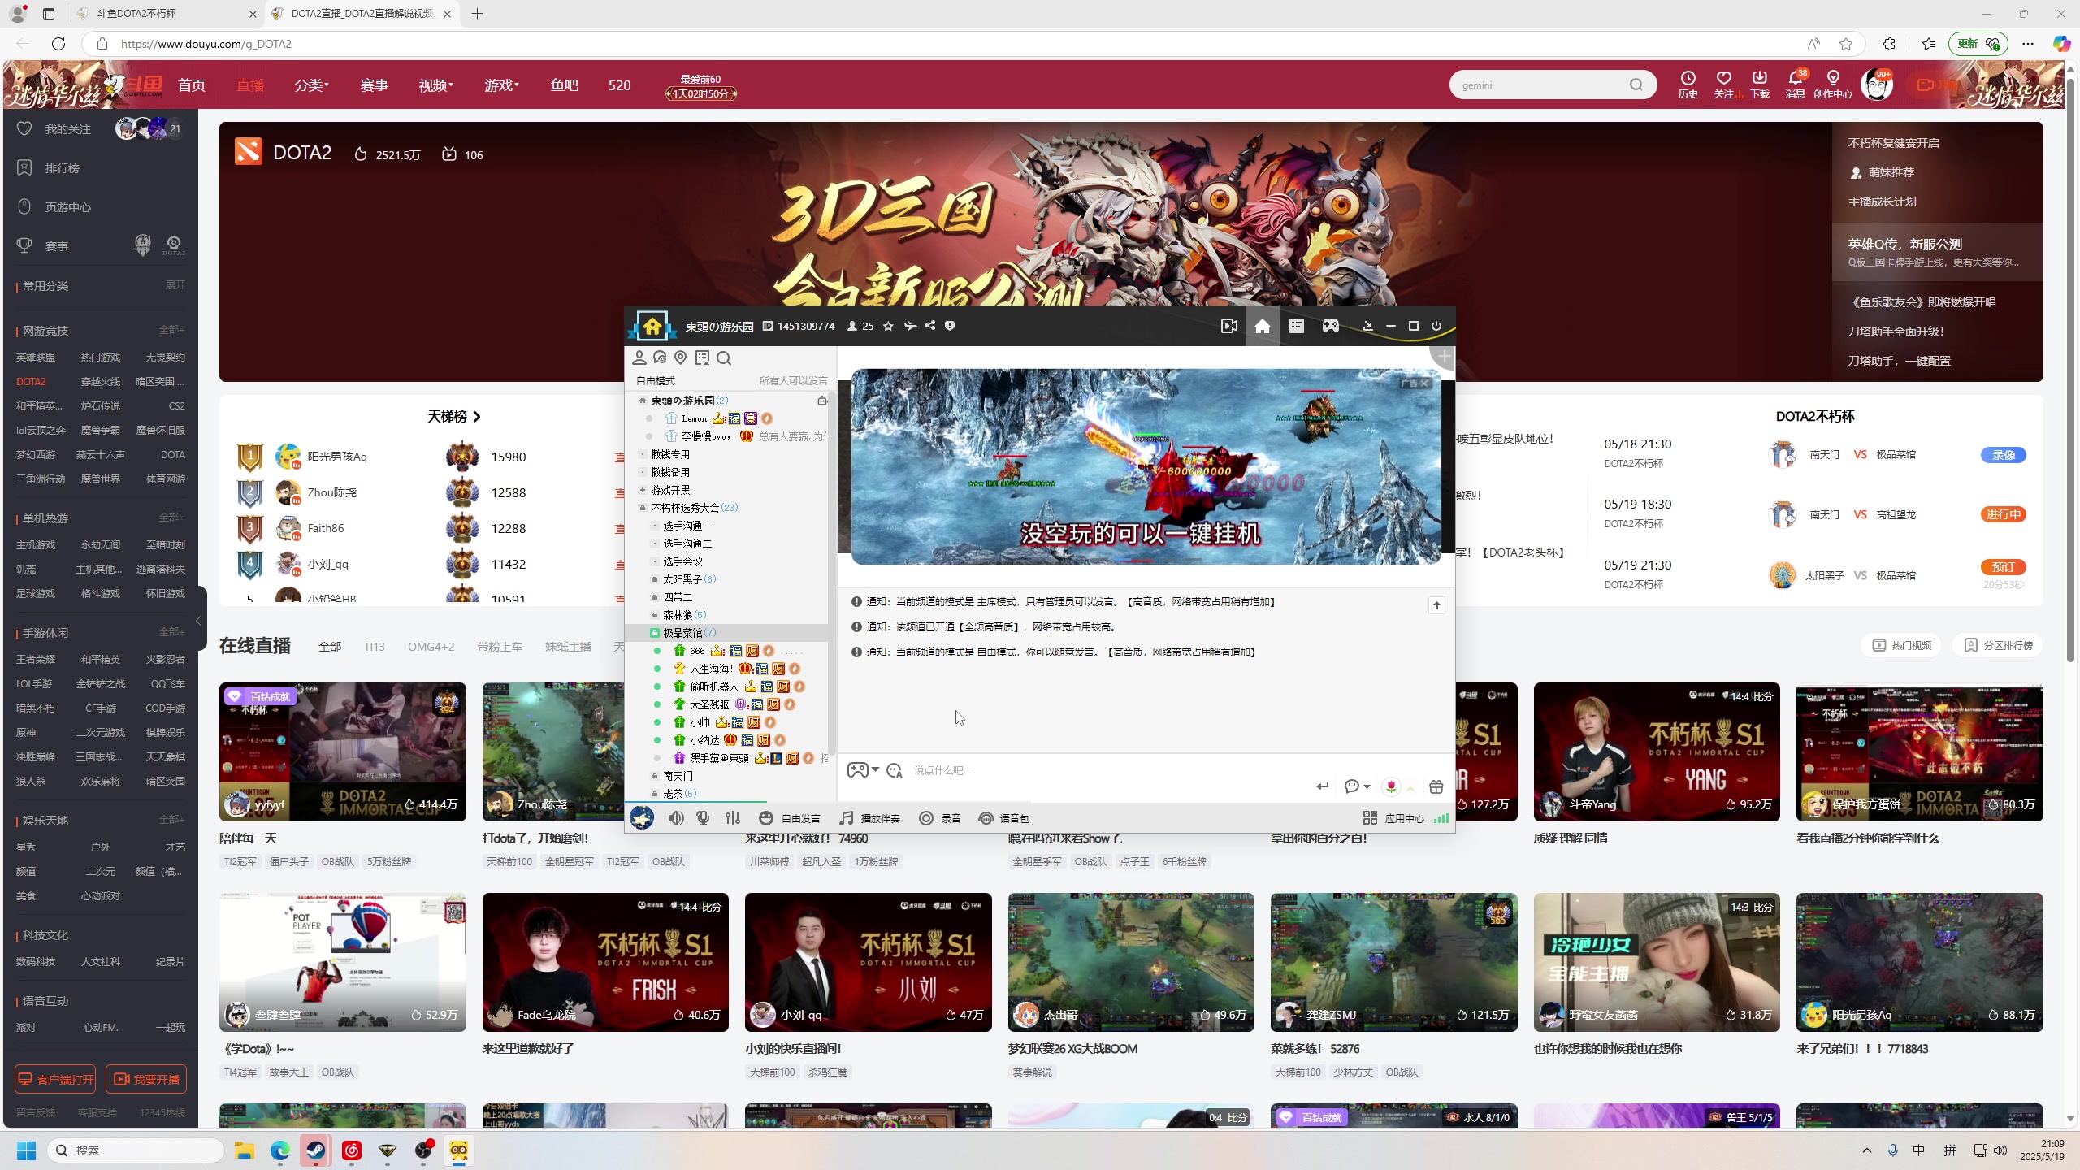Open 应用中心 app center in YY
This screenshot has height=1170, width=2080.
pyautogui.click(x=1393, y=818)
